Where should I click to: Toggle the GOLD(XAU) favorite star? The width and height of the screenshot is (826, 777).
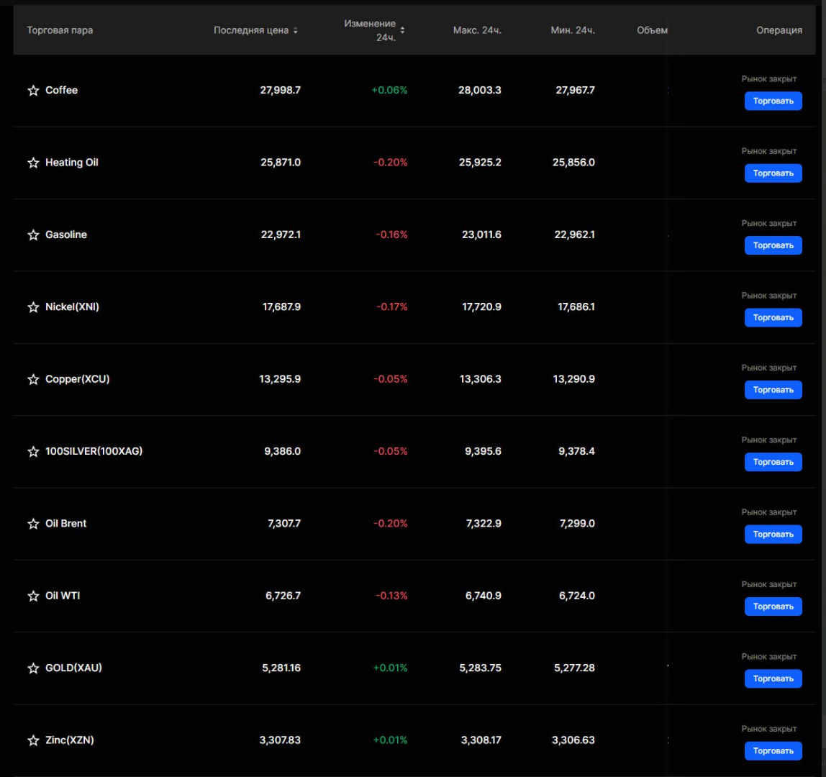[33, 668]
